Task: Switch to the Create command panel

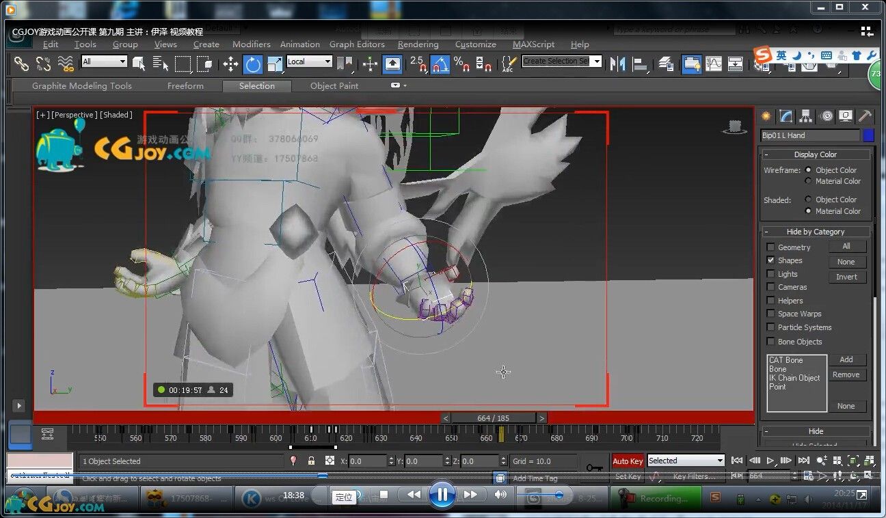Action: click(766, 115)
